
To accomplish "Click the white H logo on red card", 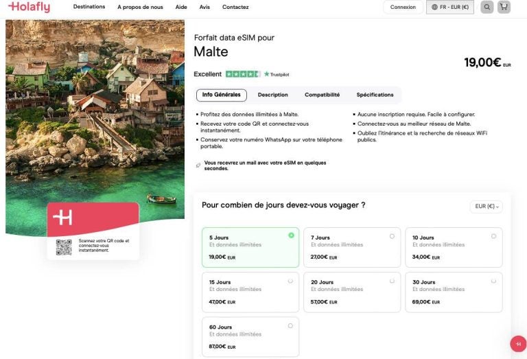I will [62, 218].
